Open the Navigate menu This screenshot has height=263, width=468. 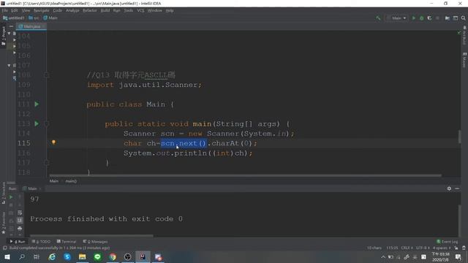pos(41,10)
